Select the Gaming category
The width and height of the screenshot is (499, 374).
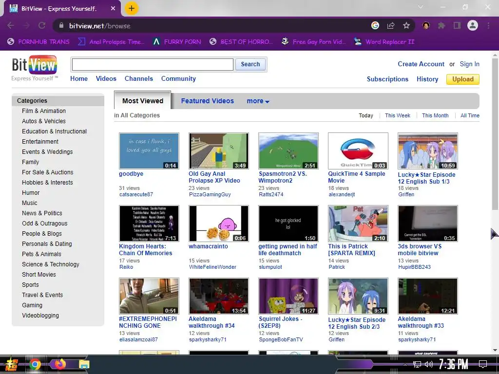pos(32,305)
